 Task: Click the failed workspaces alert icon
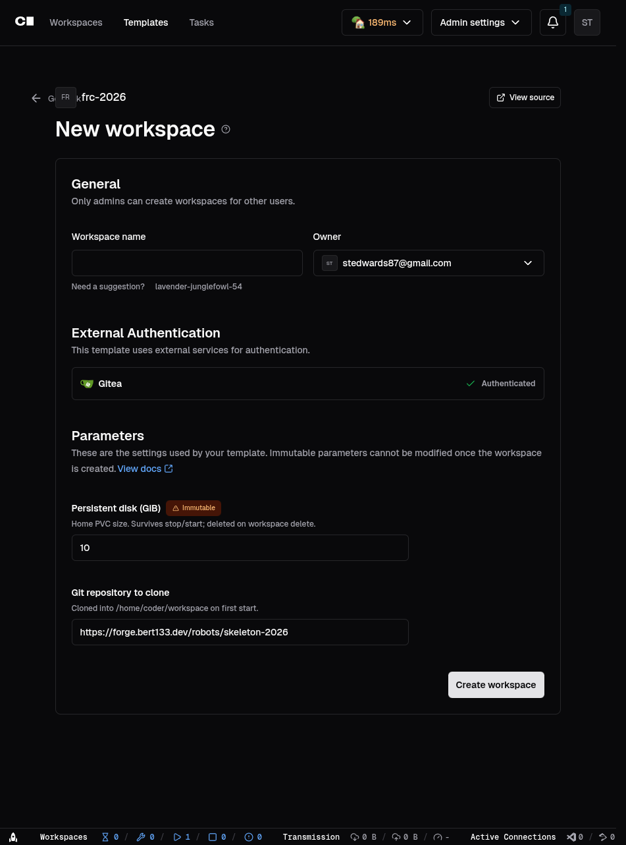pos(249,837)
